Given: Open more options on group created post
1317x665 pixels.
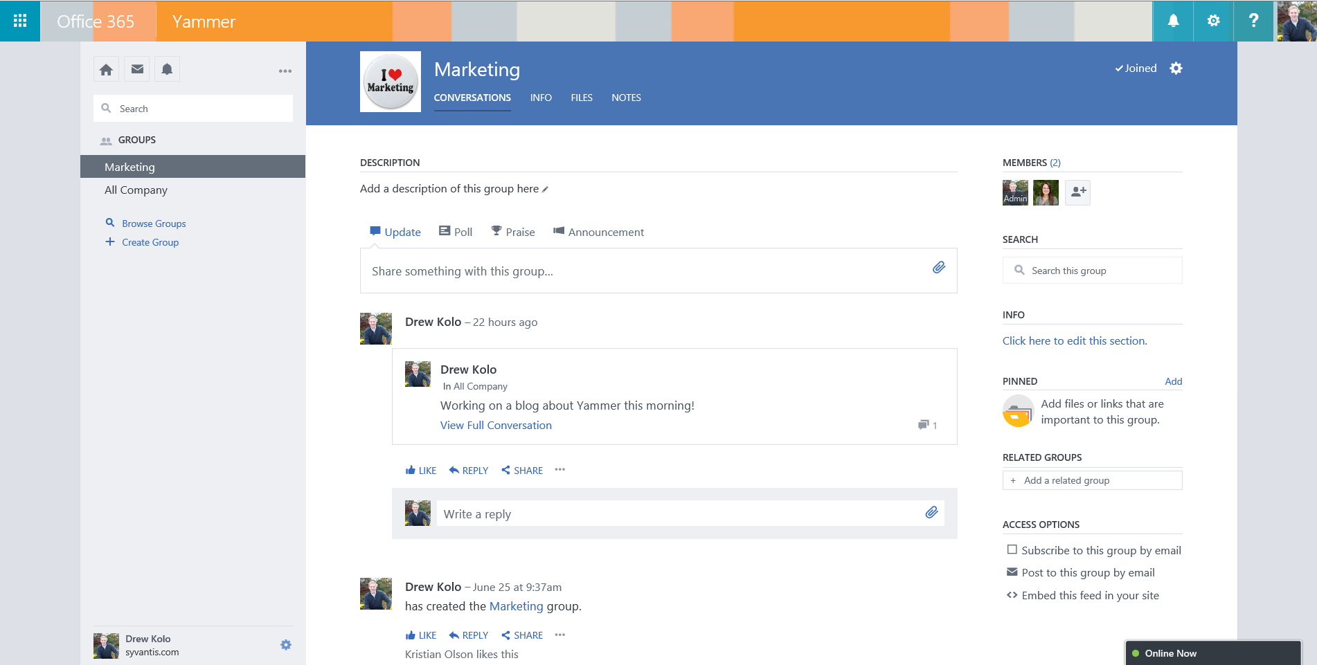Looking at the screenshot, I should coord(560,635).
